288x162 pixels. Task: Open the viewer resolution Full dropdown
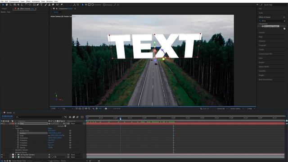click(67, 108)
